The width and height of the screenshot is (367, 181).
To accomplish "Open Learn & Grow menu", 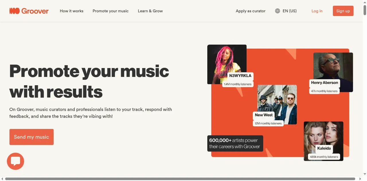I will click(x=150, y=11).
